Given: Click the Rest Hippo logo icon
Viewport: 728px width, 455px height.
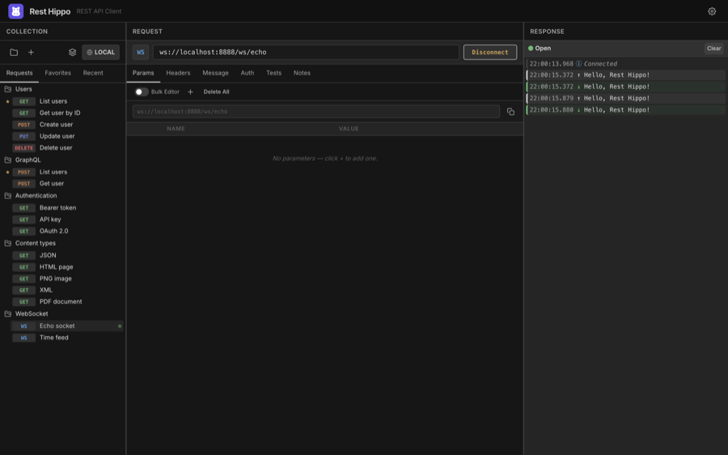Looking at the screenshot, I should tap(16, 11).
